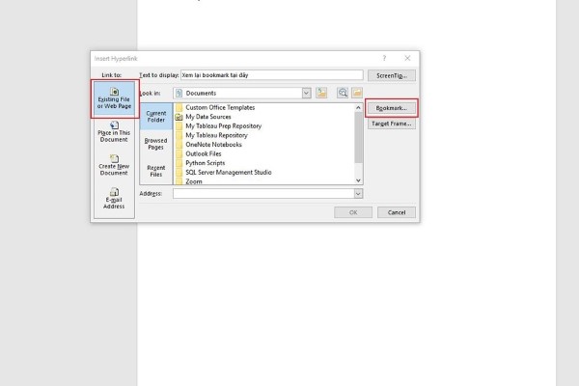Click the ScreenTip button
Viewport: 579px width, 386px height.
[x=392, y=75]
